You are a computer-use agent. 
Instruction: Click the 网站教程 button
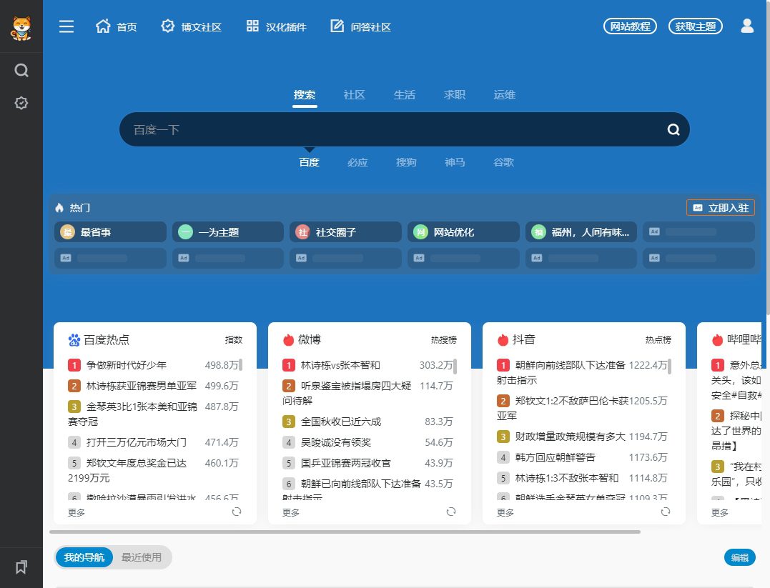630,26
